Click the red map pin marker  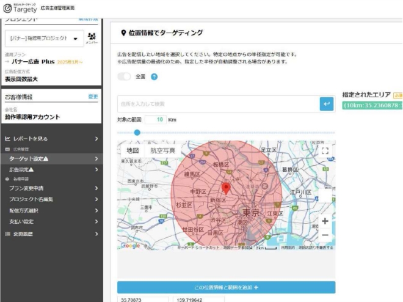226,189
